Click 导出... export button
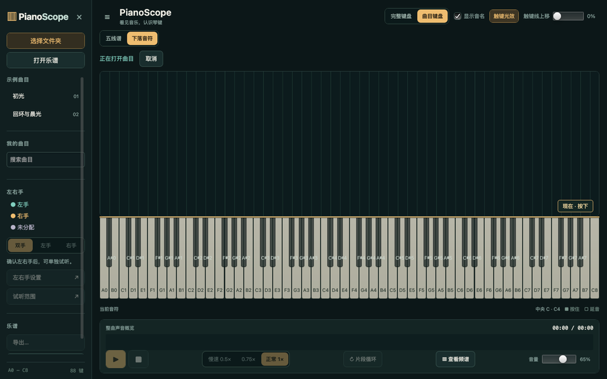Viewport: 607px width, 379px height. click(x=46, y=342)
